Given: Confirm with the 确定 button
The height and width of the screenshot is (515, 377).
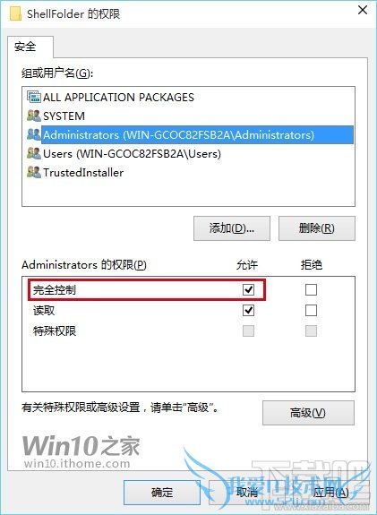Looking at the screenshot, I should 162,493.
